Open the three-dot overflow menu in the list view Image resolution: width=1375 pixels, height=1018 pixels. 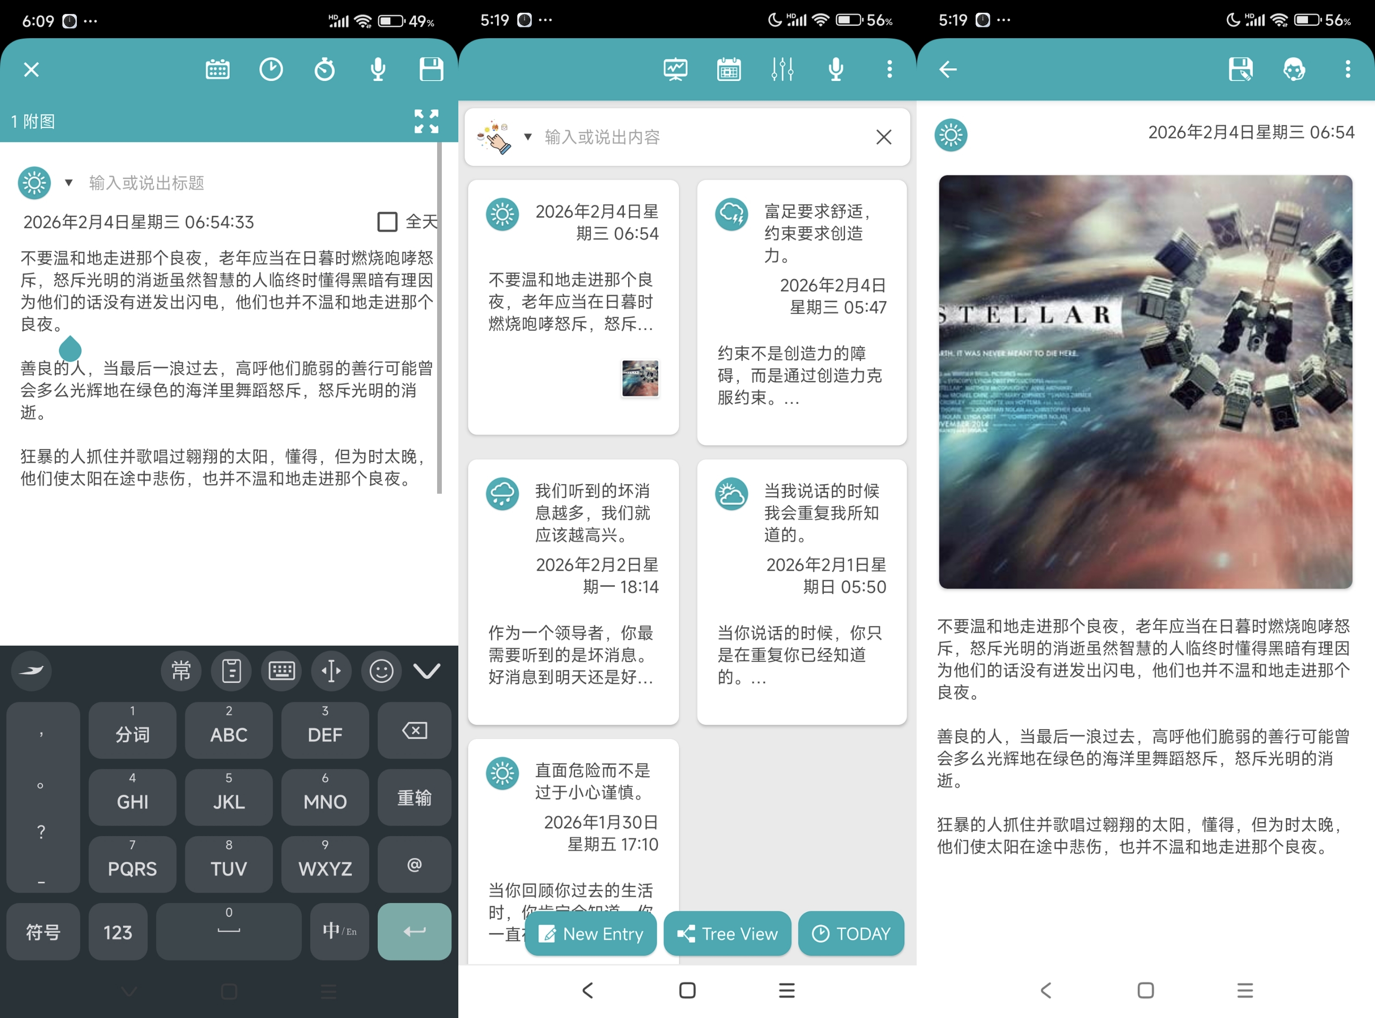coord(889,69)
